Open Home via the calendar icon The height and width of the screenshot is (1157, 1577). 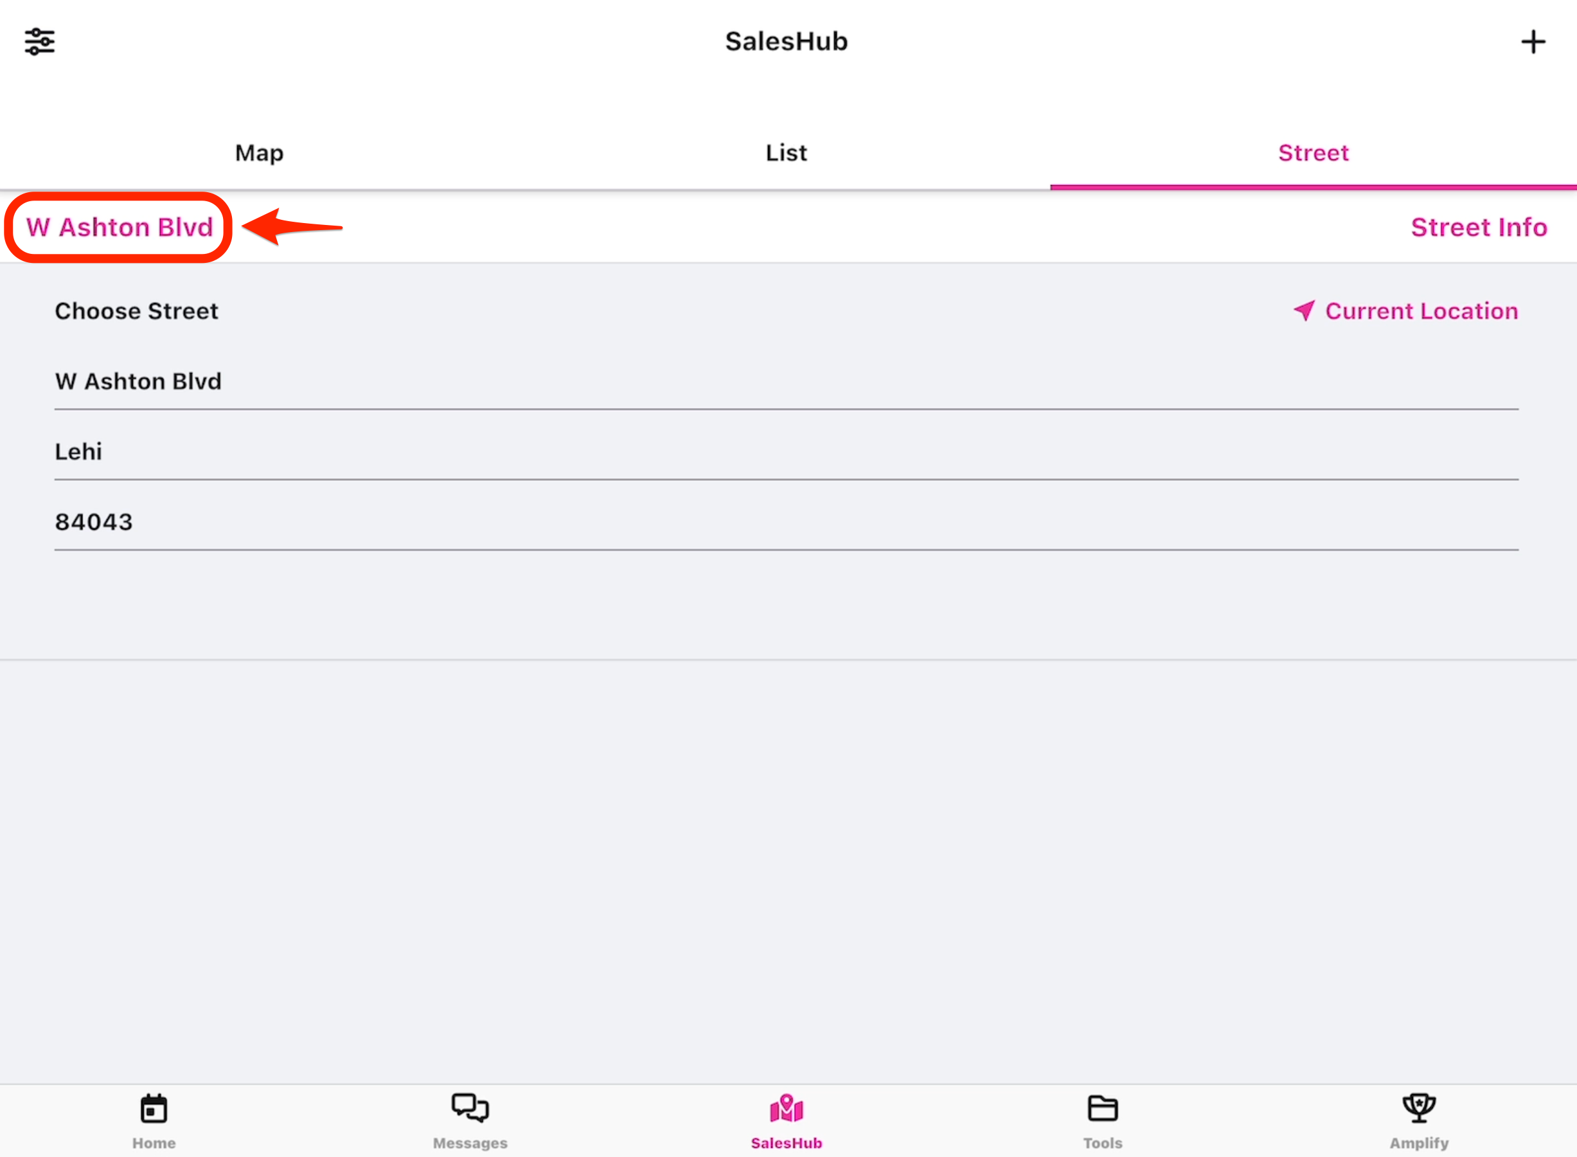point(154,1109)
